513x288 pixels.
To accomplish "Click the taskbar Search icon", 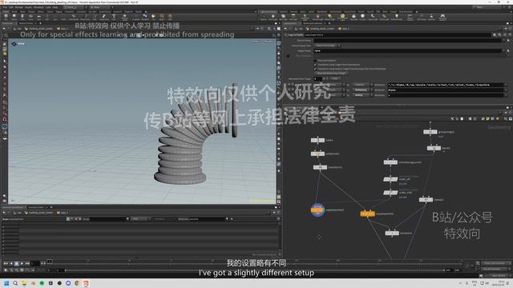I will click(15, 283).
